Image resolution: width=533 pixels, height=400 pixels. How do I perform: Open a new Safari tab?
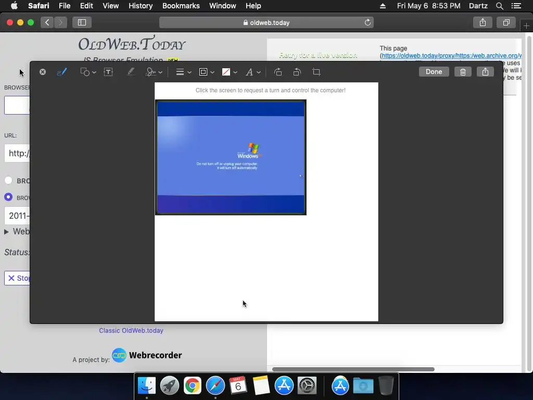coord(526,26)
